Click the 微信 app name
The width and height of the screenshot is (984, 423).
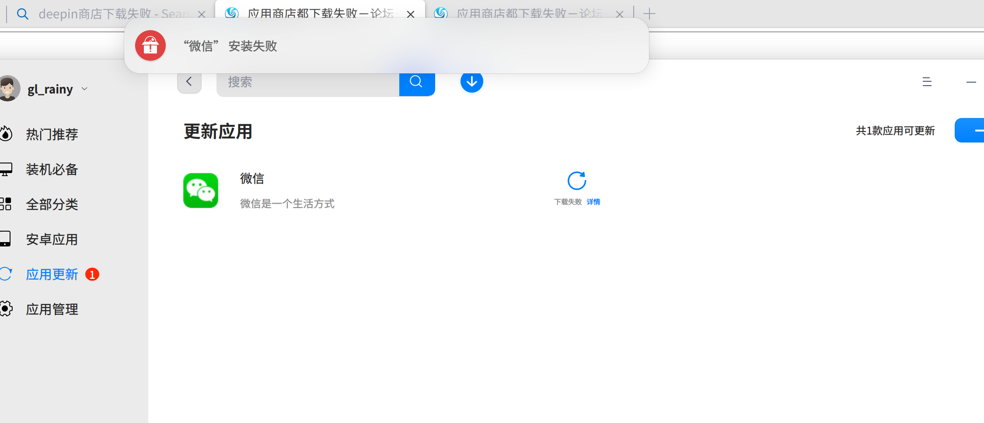coord(252,178)
